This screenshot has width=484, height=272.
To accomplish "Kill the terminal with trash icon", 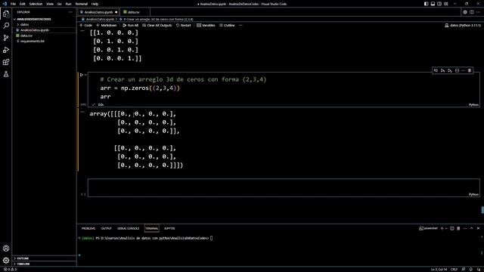I will pos(458,228).
